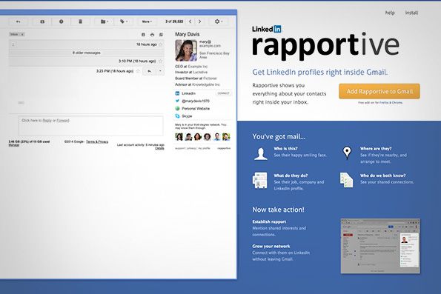Show trimmed content ellipsis in message

click(x=21, y=103)
